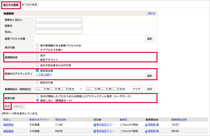Sort by the 見出し column header
The image size is (210, 136).
[7, 120]
